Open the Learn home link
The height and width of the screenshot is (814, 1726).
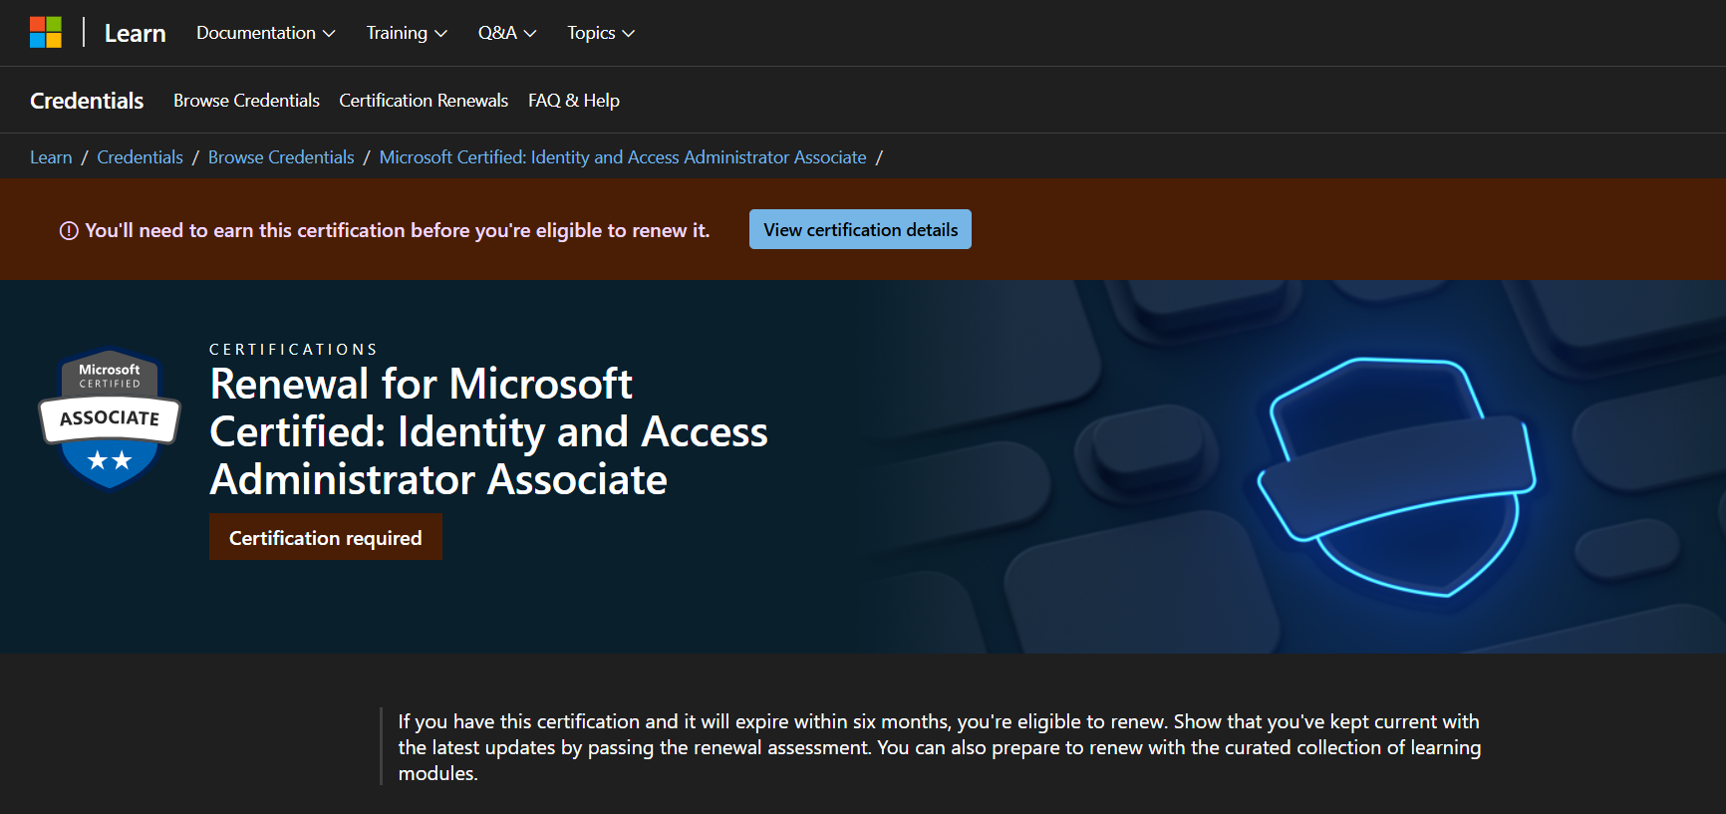pos(135,33)
